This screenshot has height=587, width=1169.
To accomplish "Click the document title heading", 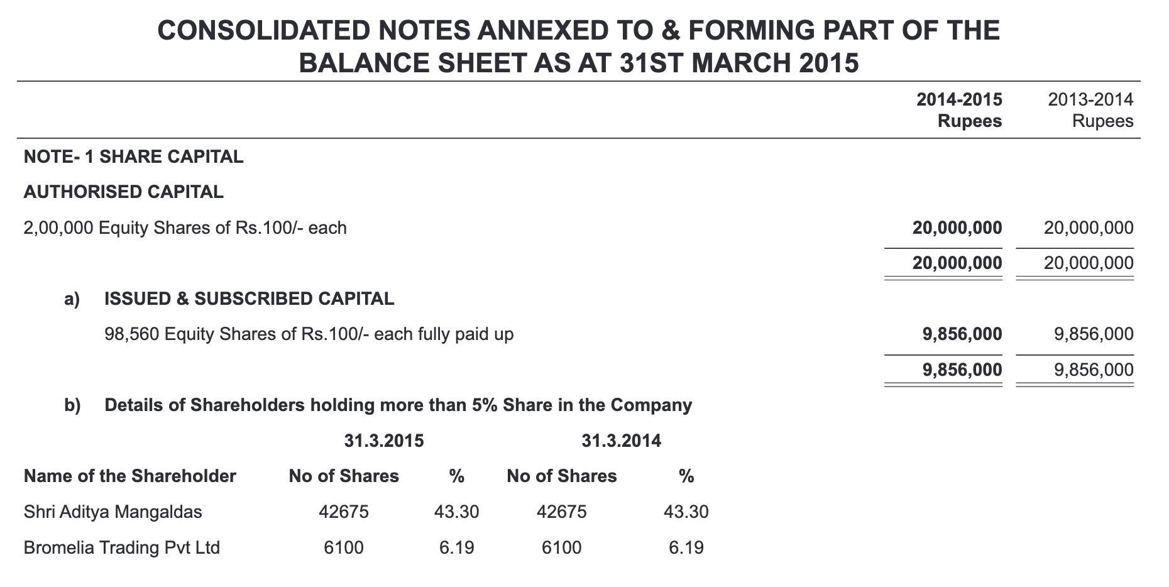I will 578,47.
